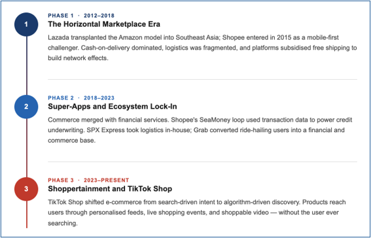Image resolution: width=371 pixels, height=238 pixels.
Task: Click the paragraph starting with Lazada transplanted
Action: [202, 48]
